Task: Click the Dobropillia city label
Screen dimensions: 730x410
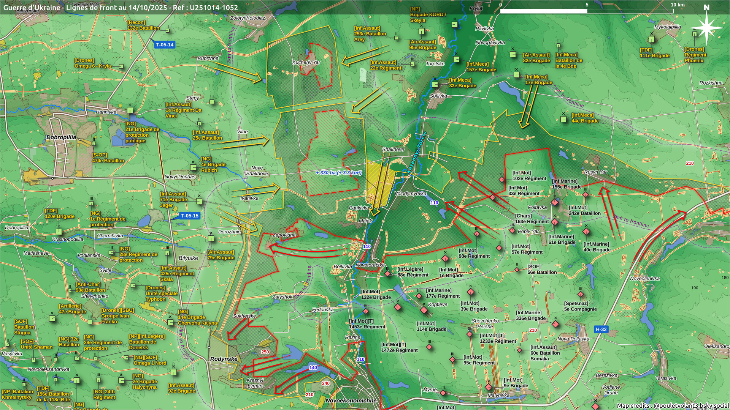Action: [61, 137]
